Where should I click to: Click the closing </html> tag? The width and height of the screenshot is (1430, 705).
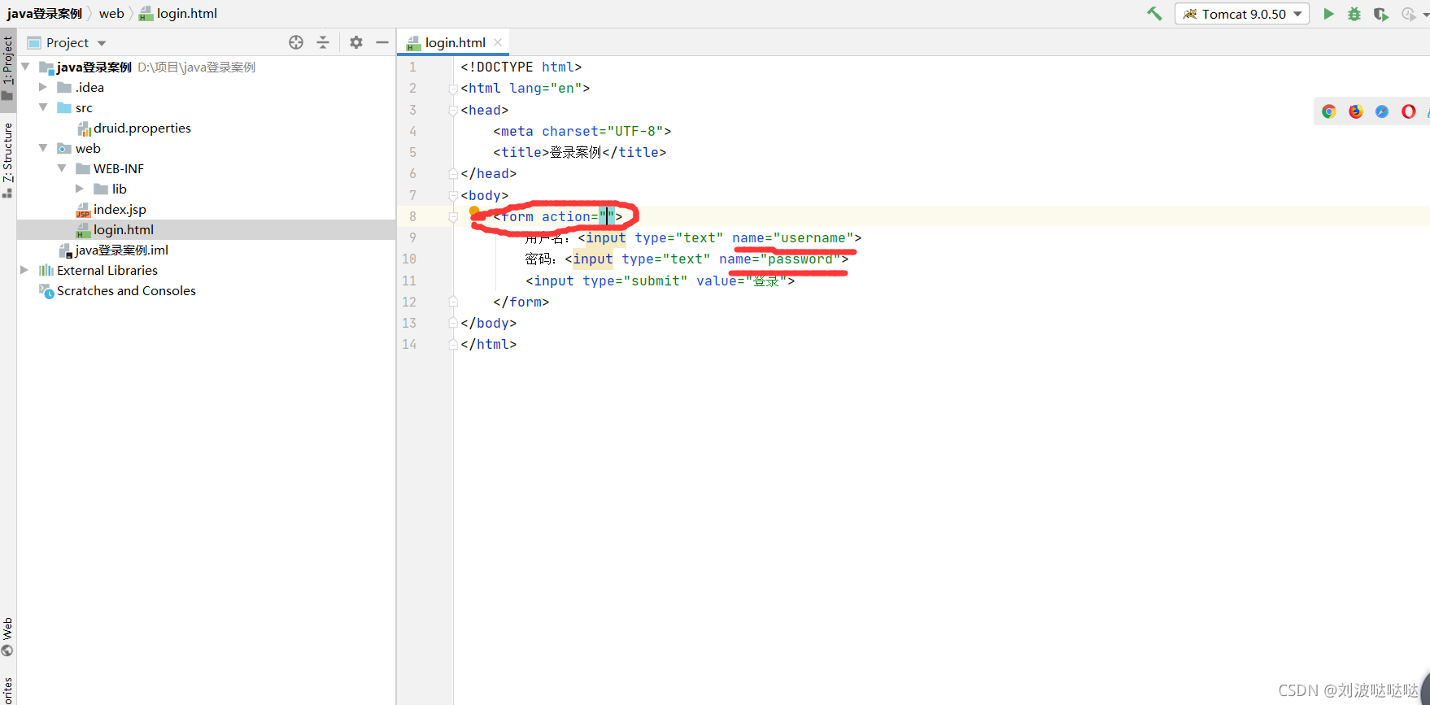[x=488, y=344]
